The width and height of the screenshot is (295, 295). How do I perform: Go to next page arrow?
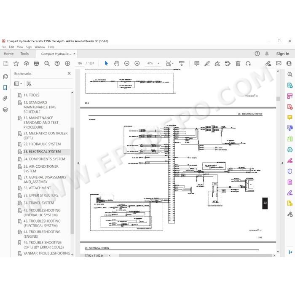point(67,63)
